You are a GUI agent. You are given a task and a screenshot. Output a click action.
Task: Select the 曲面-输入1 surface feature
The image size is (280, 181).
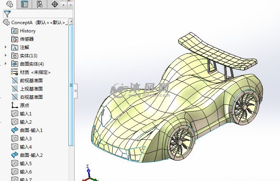click(x=31, y=130)
